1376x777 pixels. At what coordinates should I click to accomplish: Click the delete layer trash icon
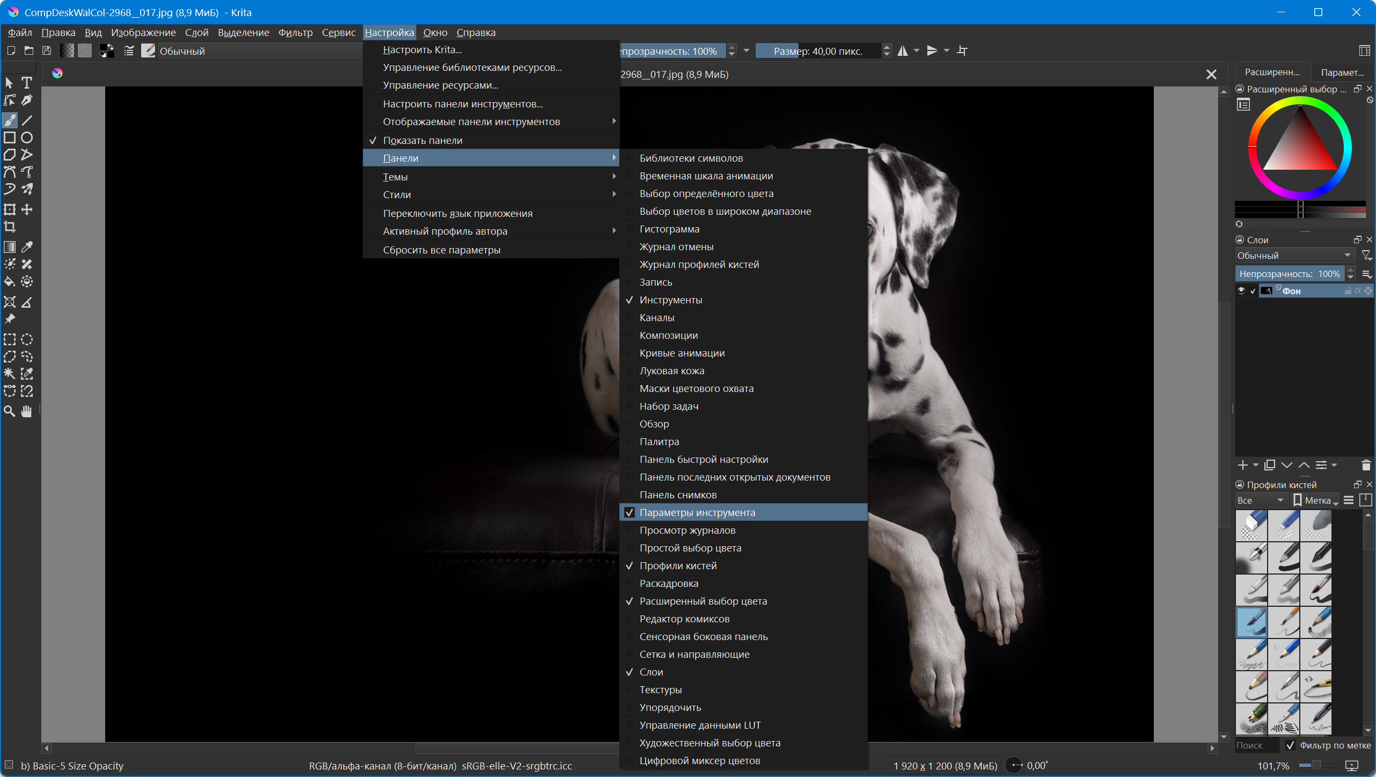1366,465
